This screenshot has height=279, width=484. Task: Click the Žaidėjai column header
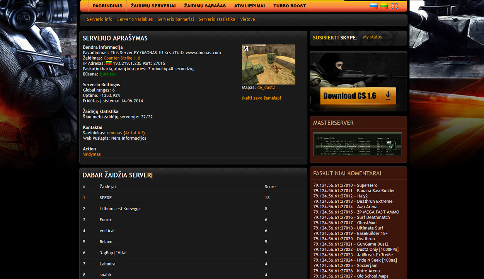coord(107,187)
